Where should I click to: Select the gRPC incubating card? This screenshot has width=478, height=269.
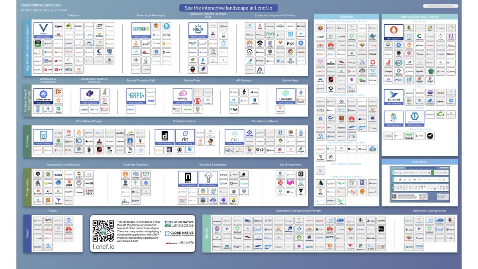tap(136, 96)
